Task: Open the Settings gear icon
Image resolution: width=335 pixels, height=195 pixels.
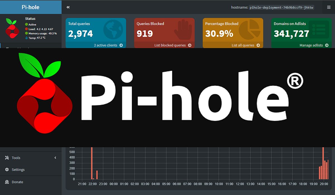Action: [7, 170]
